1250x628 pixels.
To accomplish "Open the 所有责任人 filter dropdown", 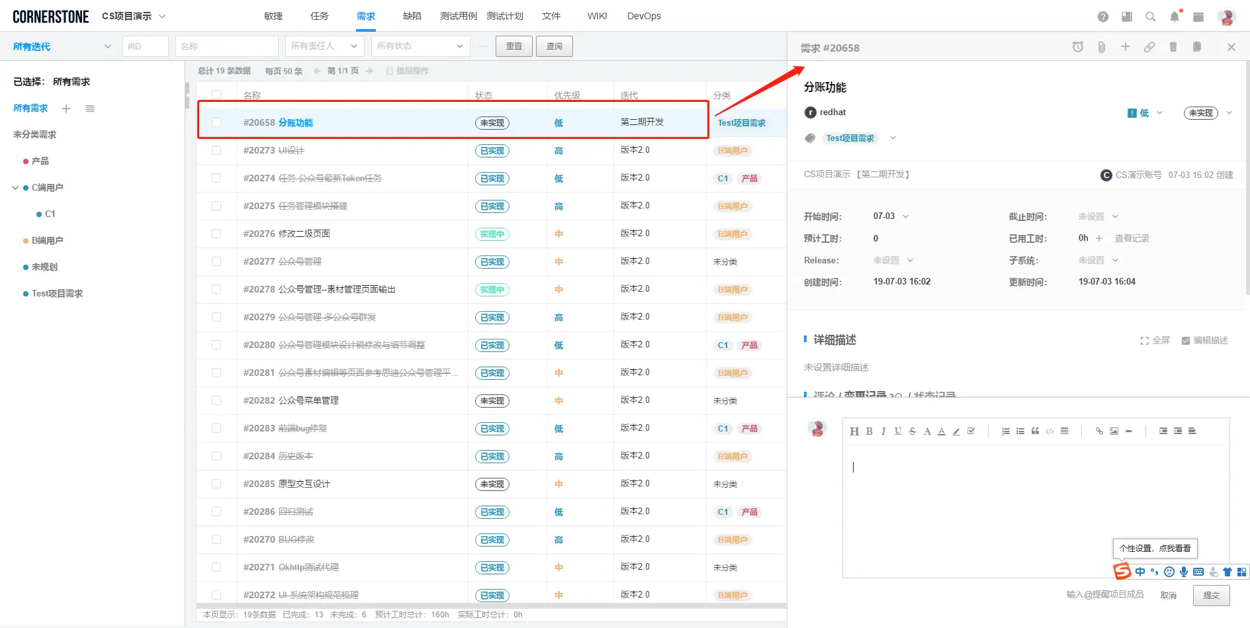I will (324, 46).
